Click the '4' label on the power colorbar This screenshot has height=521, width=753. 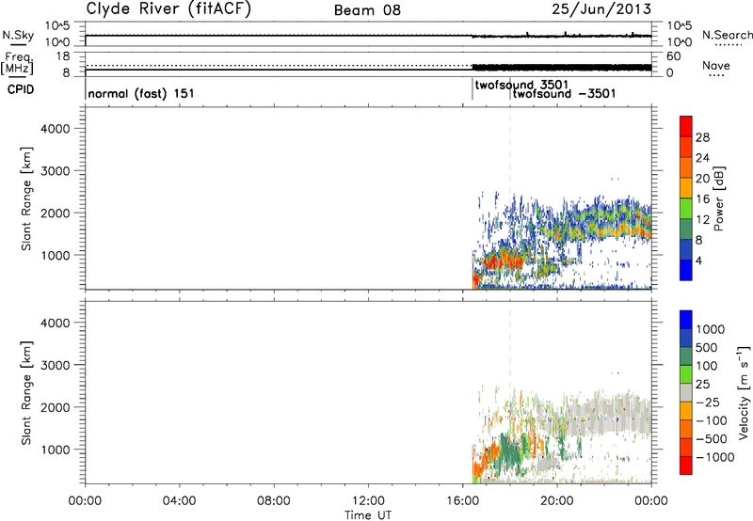pyautogui.click(x=698, y=260)
